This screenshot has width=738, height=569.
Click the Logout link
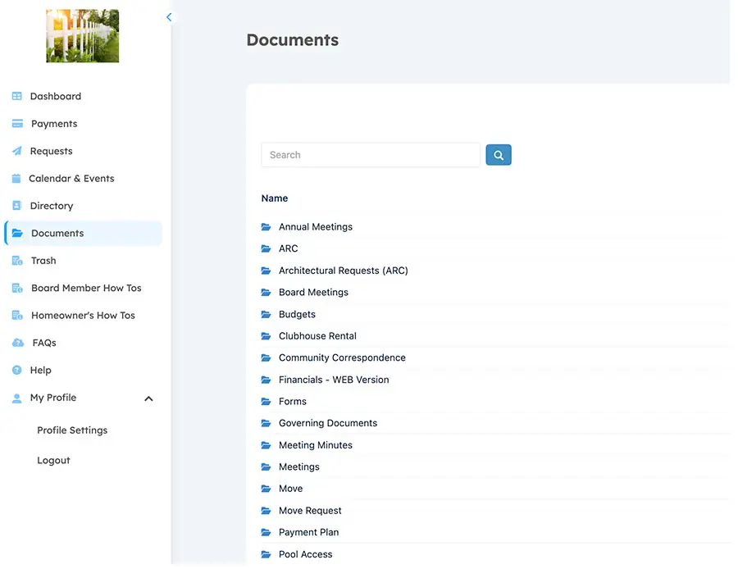[x=53, y=460]
